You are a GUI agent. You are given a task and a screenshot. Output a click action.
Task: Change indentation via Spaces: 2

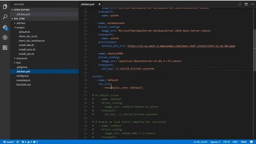coord(215,142)
